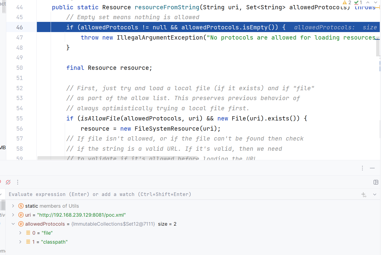Go to next highlighted problem arrow
The height and width of the screenshot is (255, 381).
pos(375,2)
